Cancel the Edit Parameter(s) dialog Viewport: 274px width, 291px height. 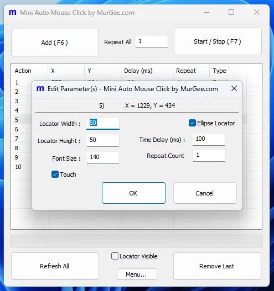coord(205,193)
